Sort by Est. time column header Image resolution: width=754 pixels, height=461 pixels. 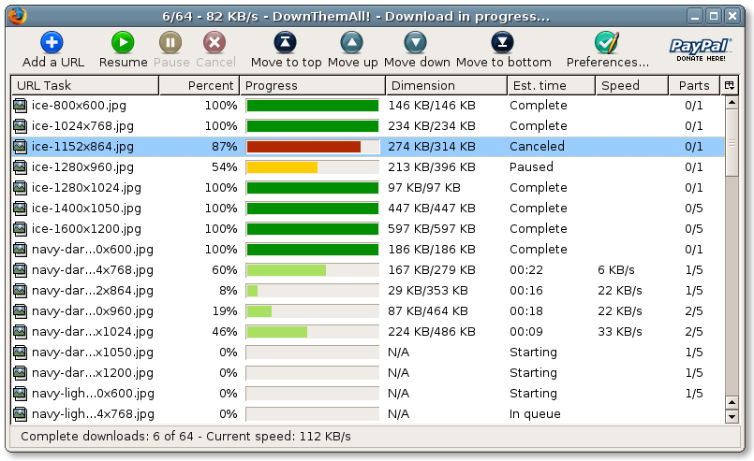[x=550, y=85]
